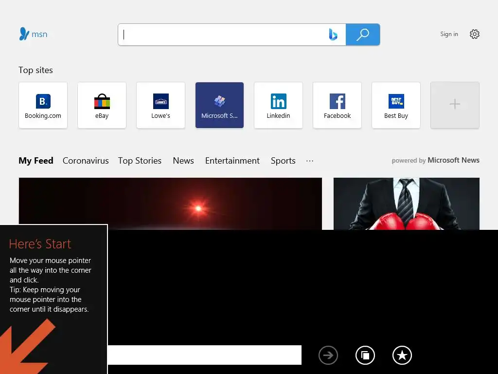This screenshot has width=498, height=374.
Task: Click the blue magnifier search button
Action: (363, 35)
